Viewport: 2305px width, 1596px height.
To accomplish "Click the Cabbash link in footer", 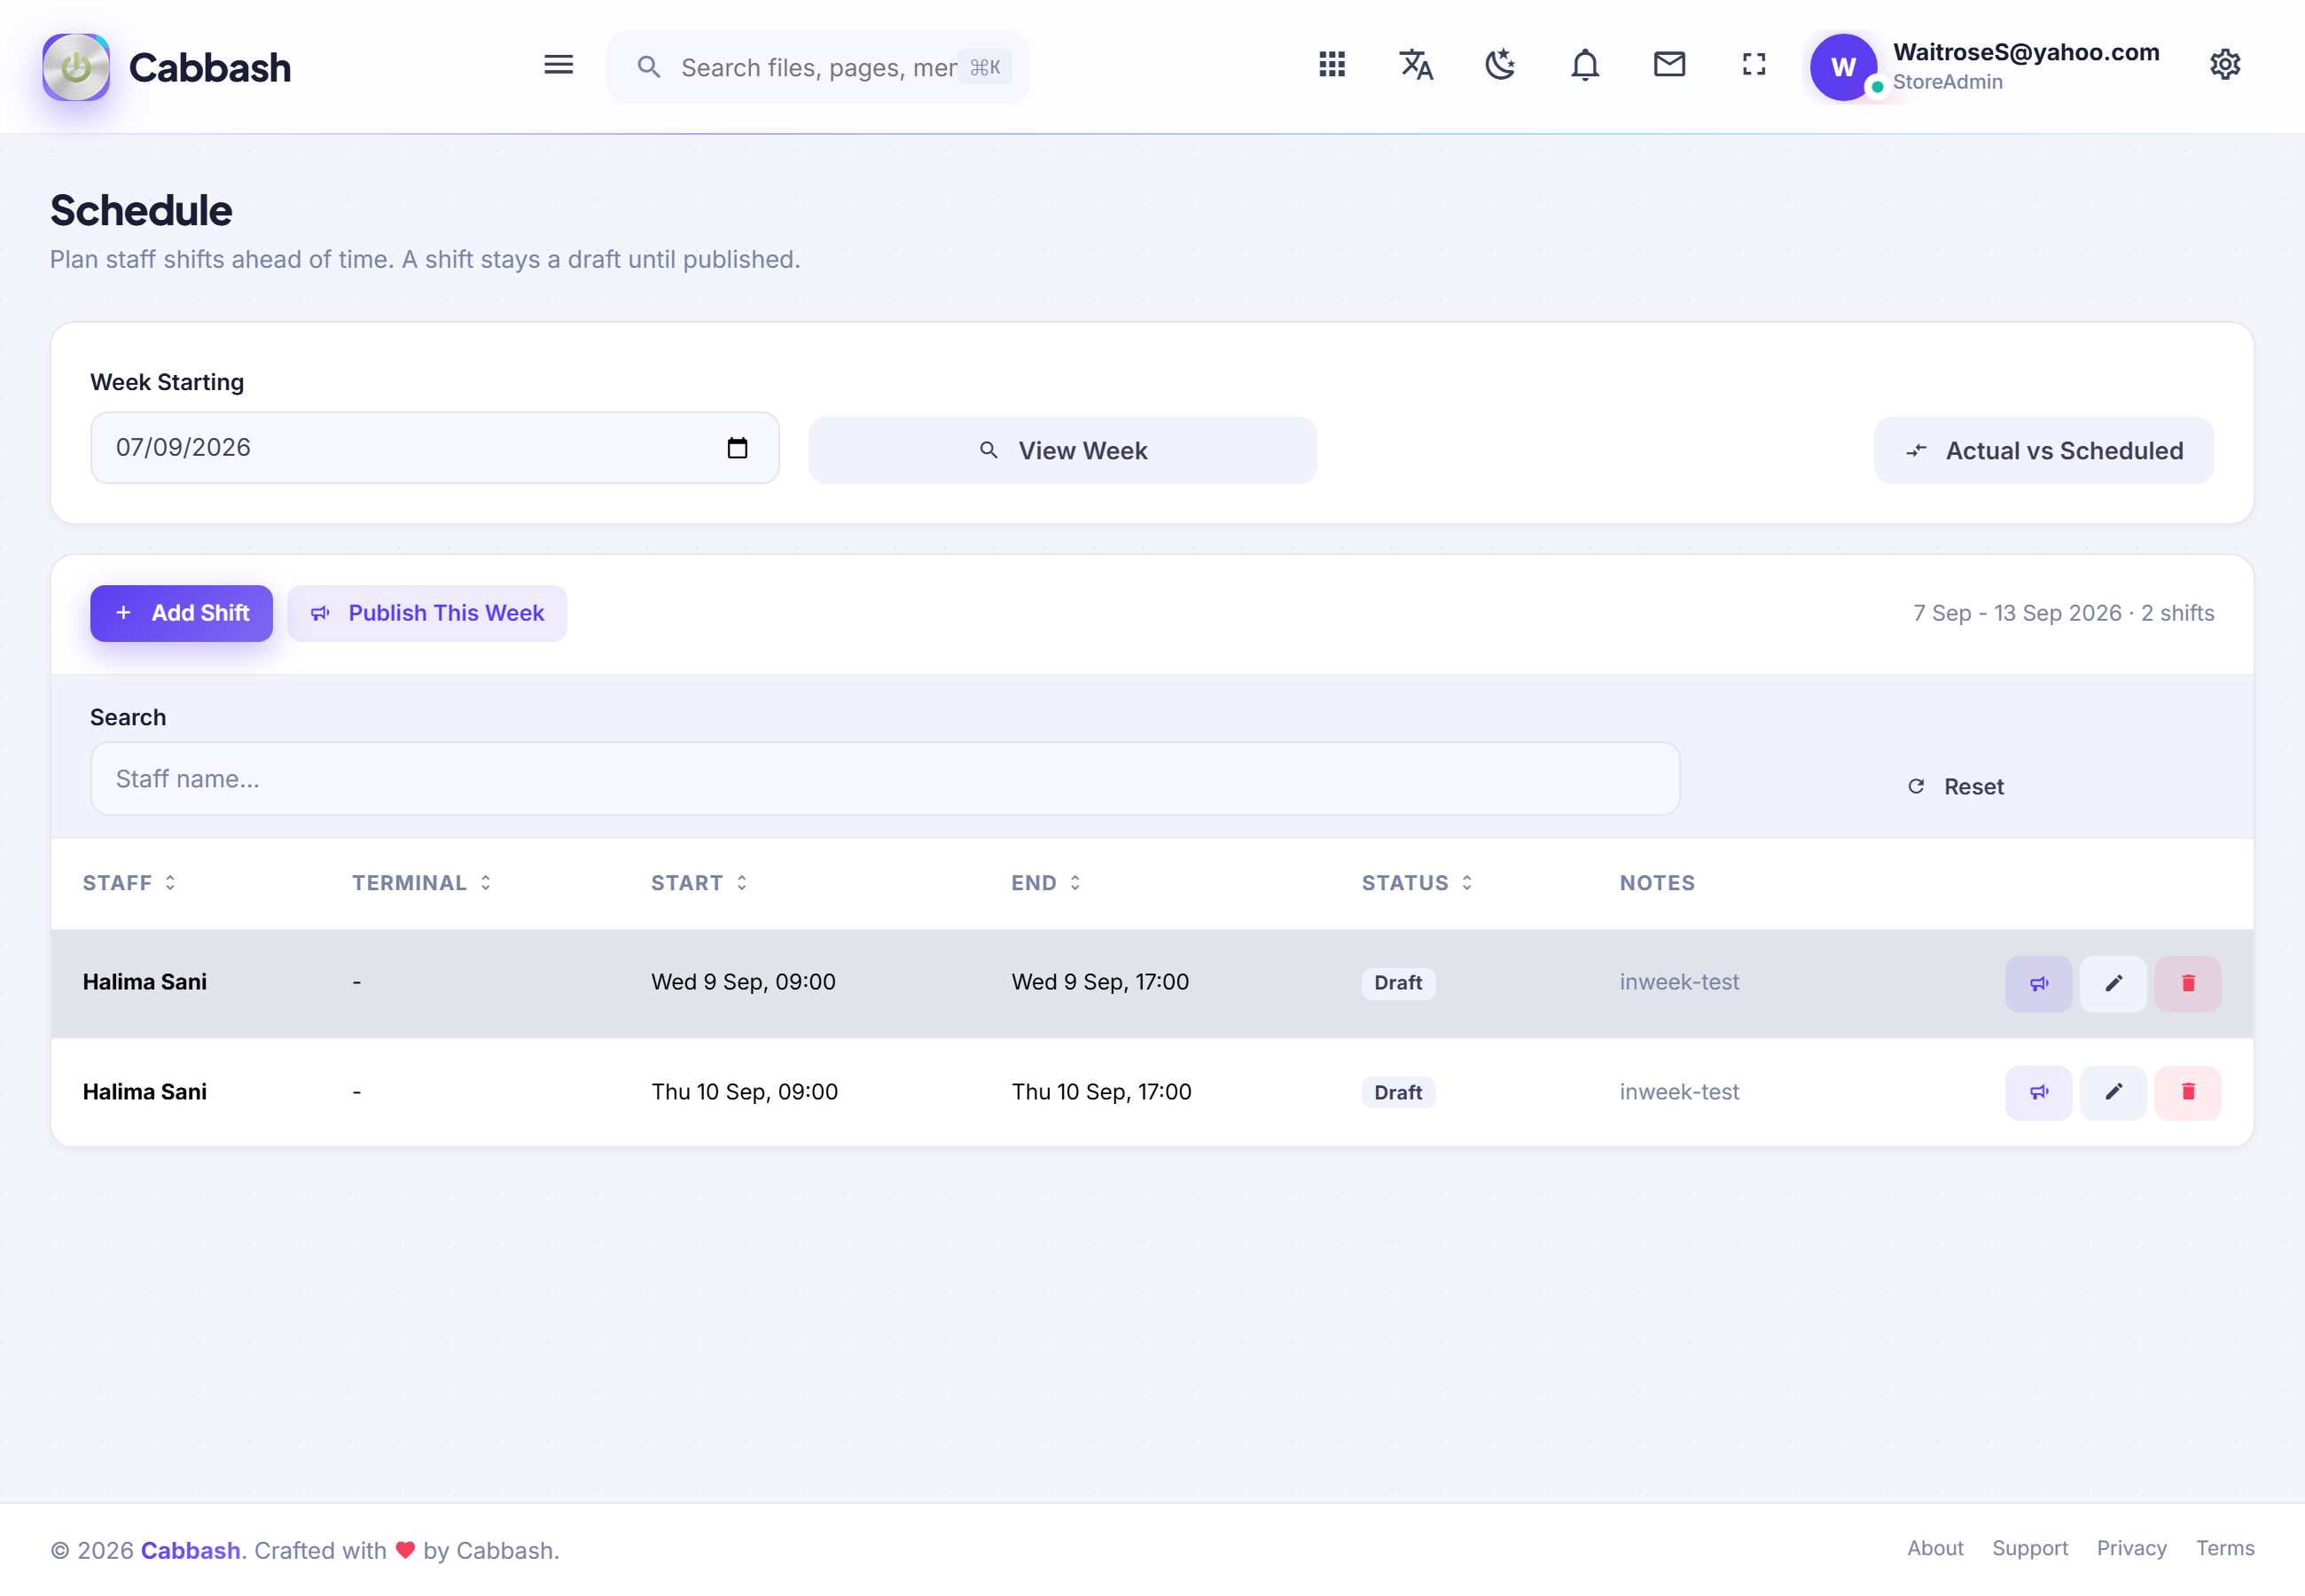I will [x=190, y=1551].
